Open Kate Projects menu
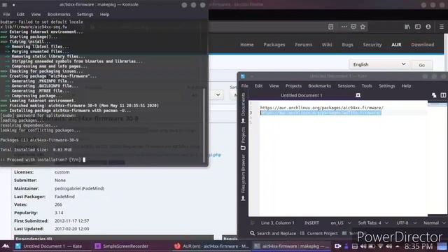 coord(293,85)
